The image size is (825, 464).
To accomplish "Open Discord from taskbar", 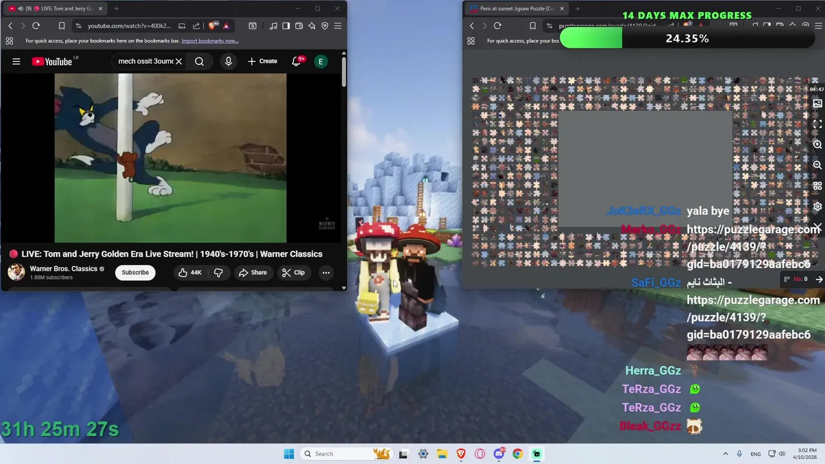I will click(x=499, y=454).
